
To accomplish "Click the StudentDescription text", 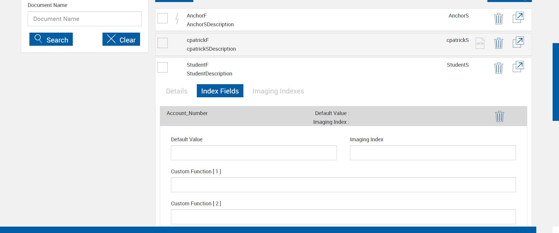I will tap(210, 74).
